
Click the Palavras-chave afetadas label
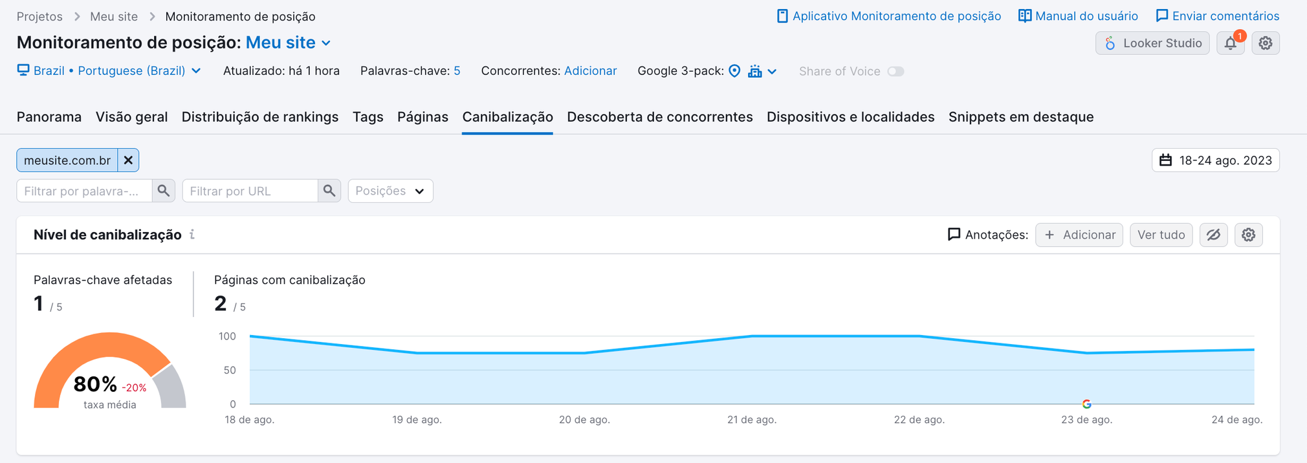pyautogui.click(x=103, y=280)
